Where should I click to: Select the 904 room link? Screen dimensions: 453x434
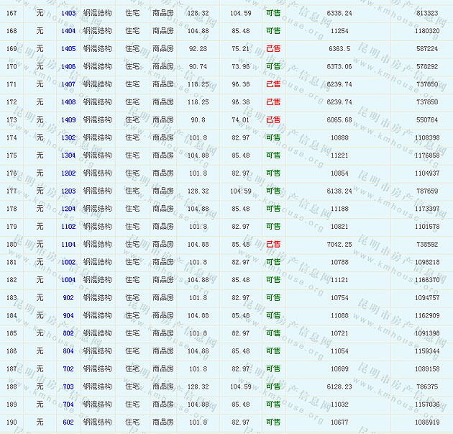click(x=68, y=315)
